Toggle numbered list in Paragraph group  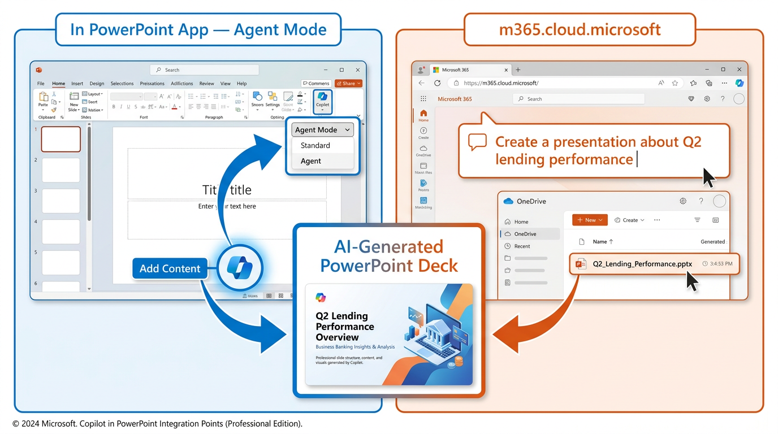(x=203, y=97)
